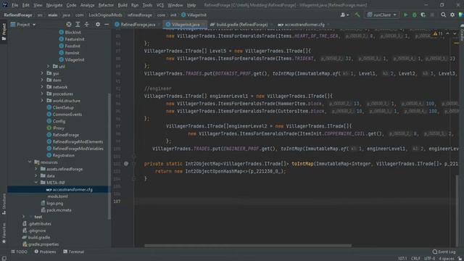
Task: Open the Event Log
Action: (444, 252)
